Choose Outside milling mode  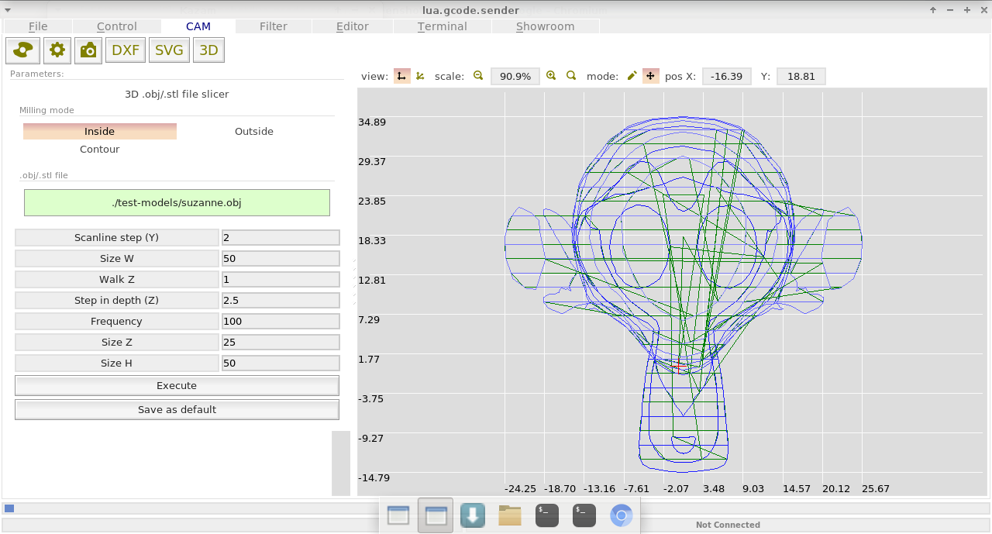254,132
